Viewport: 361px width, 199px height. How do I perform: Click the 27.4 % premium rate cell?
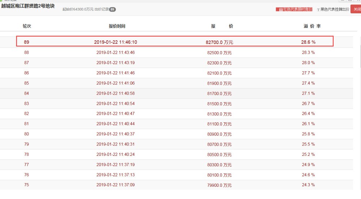click(308, 83)
